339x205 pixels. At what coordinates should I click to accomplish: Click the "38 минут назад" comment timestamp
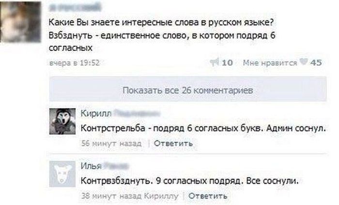point(111,196)
